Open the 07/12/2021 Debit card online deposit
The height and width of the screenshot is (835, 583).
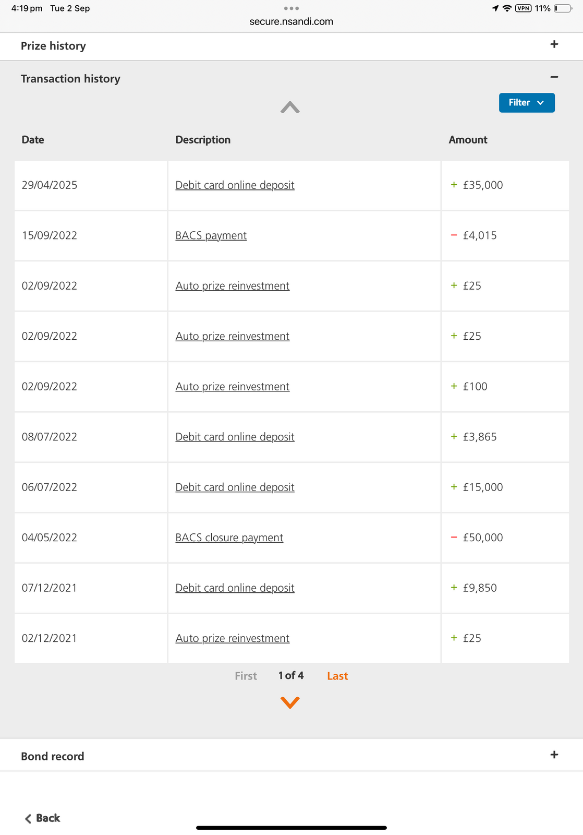(x=235, y=588)
